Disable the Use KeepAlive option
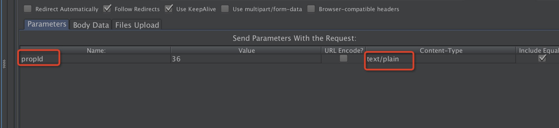559x128 pixels. coord(169,9)
